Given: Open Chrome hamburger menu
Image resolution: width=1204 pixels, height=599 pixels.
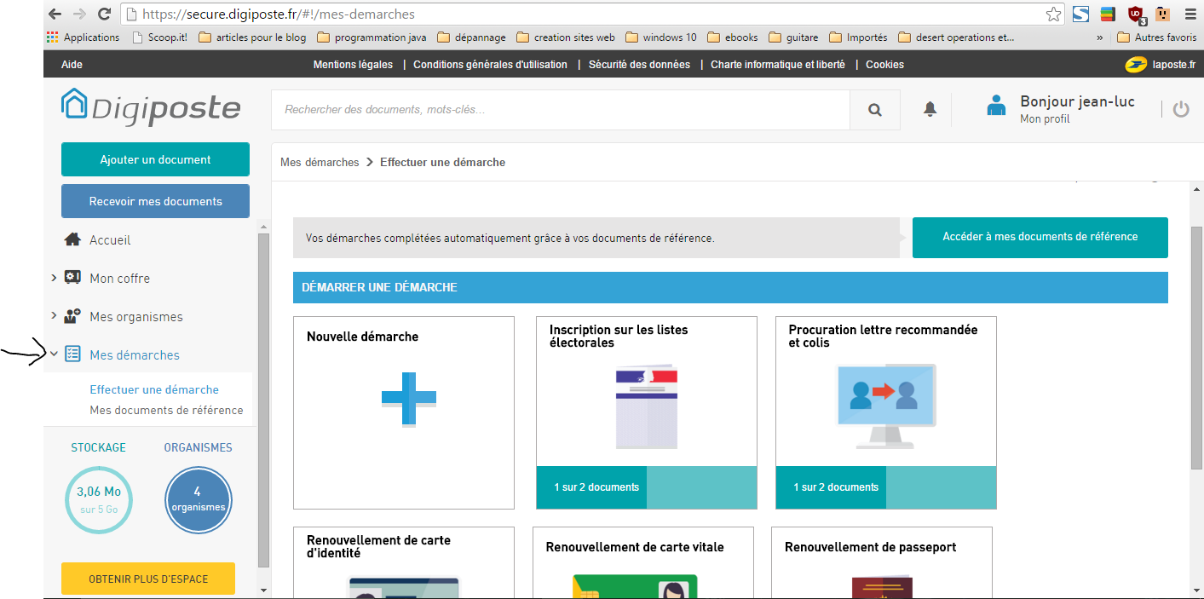Looking at the screenshot, I should point(1190,14).
